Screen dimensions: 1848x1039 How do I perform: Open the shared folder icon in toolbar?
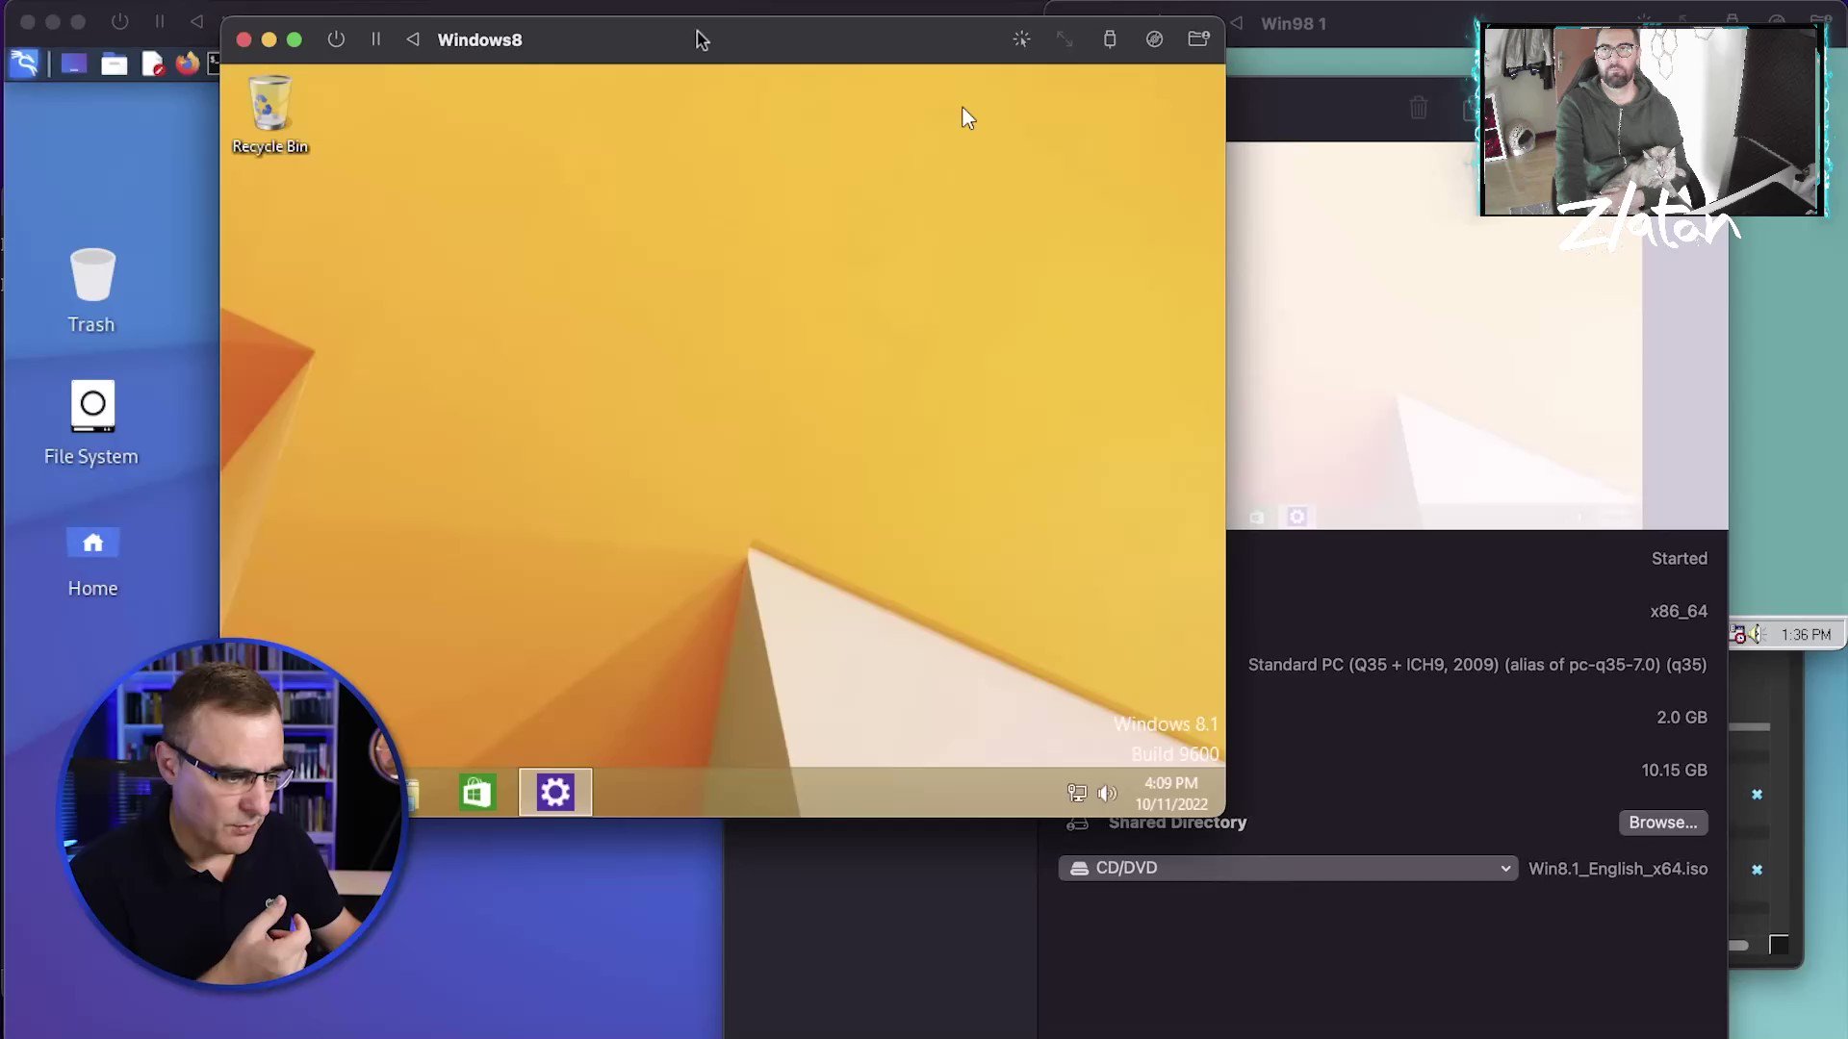coord(1198,39)
